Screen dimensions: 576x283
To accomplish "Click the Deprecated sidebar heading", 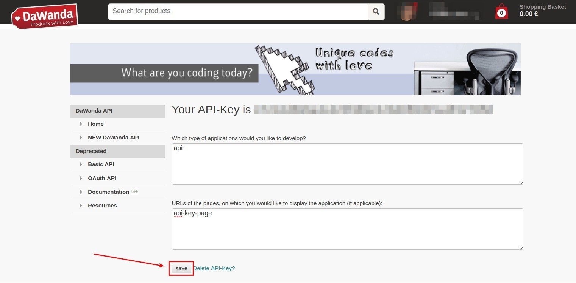I will click(117, 152).
